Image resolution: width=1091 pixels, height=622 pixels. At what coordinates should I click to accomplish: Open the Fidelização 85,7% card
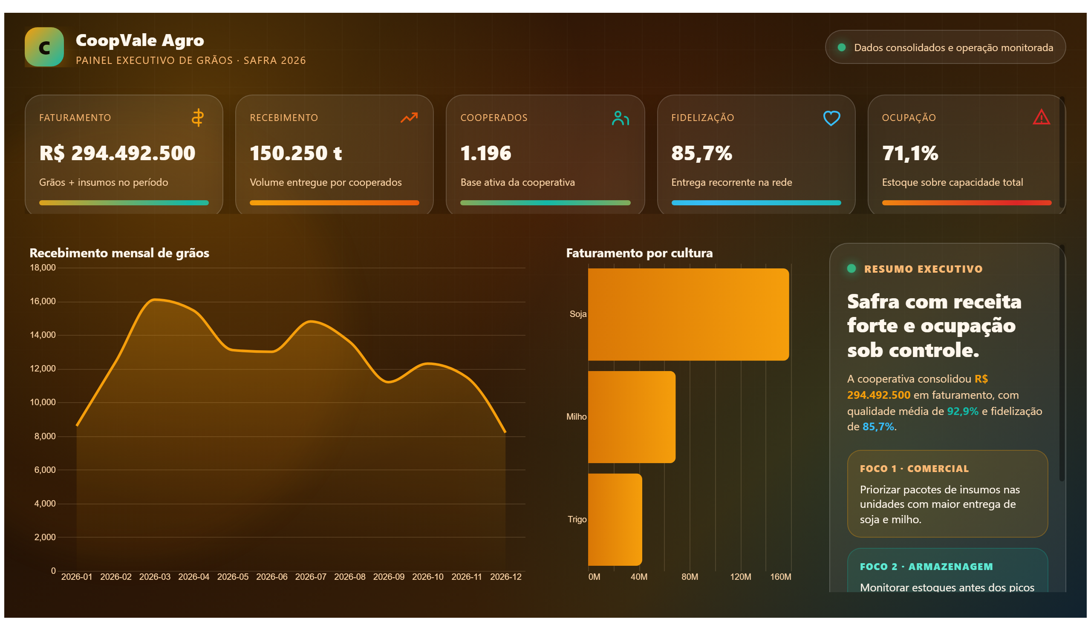point(756,155)
